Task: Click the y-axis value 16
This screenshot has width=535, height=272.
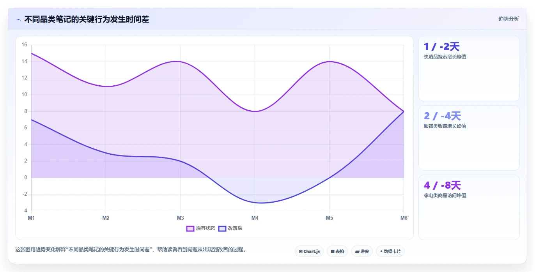Action: click(x=24, y=45)
